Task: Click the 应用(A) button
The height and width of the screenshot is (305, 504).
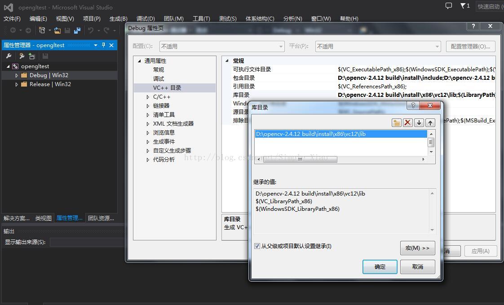Action: [481, 251]
